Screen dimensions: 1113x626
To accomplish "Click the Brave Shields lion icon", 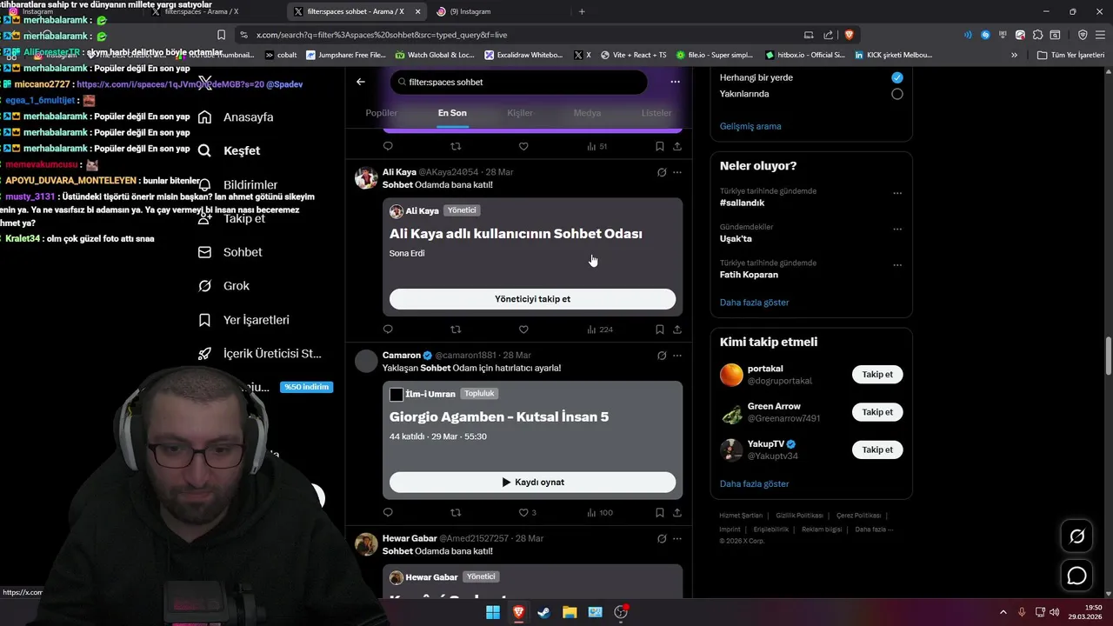I will point(850,35).
